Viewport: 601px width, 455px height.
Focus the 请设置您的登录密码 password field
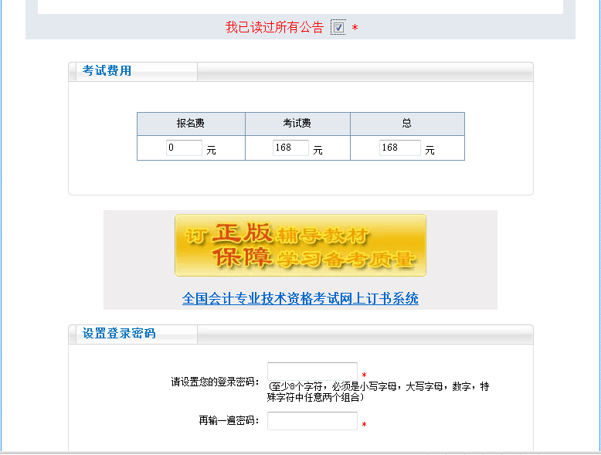pyautogui.click(x=312, y=371)
